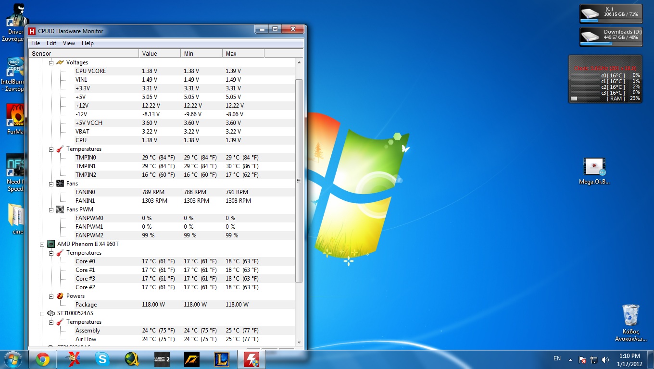Click the AMD Phenom II processor chip icon

51,244
